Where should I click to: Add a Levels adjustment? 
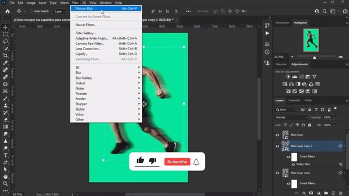pyautogui.click(x=294, y=77)
